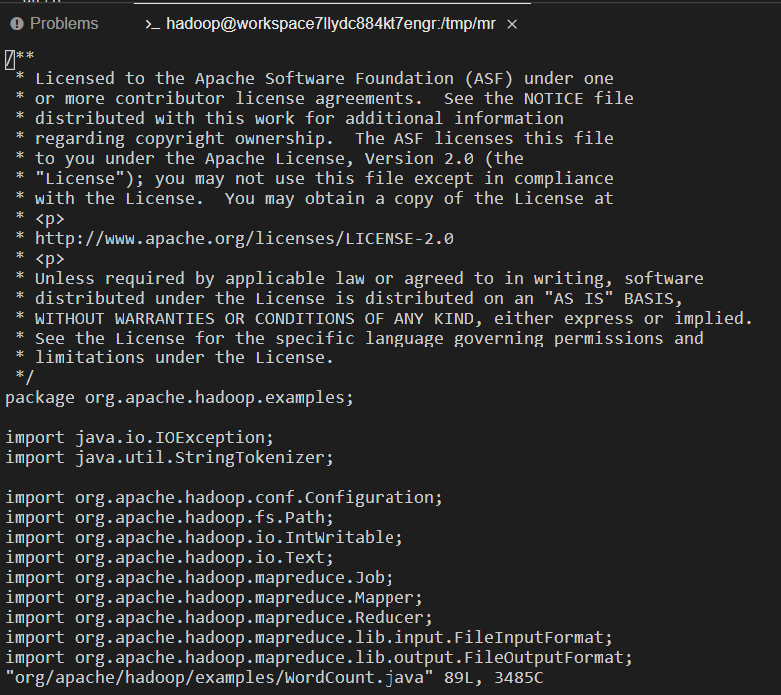The width and height of the screenshot is (781, 695).
Task: Click the import org.apache.hadoop.io.Text line
Action: [x=170, y=557]
